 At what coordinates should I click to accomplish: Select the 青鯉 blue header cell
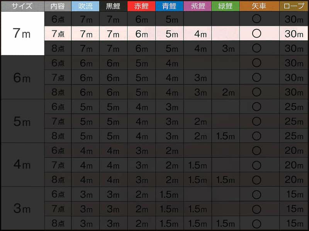click(169, 6)
